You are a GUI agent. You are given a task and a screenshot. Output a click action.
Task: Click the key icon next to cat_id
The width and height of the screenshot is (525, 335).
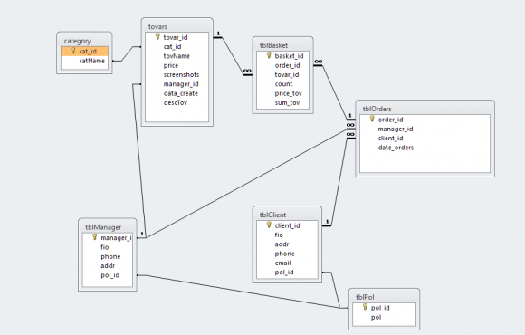[x=73, y=51]
